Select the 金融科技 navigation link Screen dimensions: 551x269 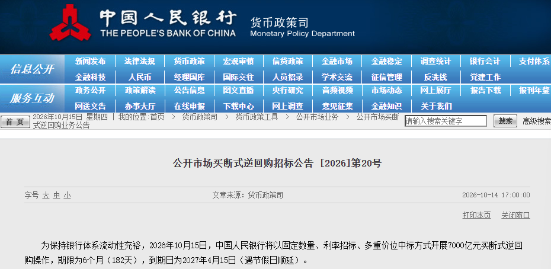pos(90,77)
